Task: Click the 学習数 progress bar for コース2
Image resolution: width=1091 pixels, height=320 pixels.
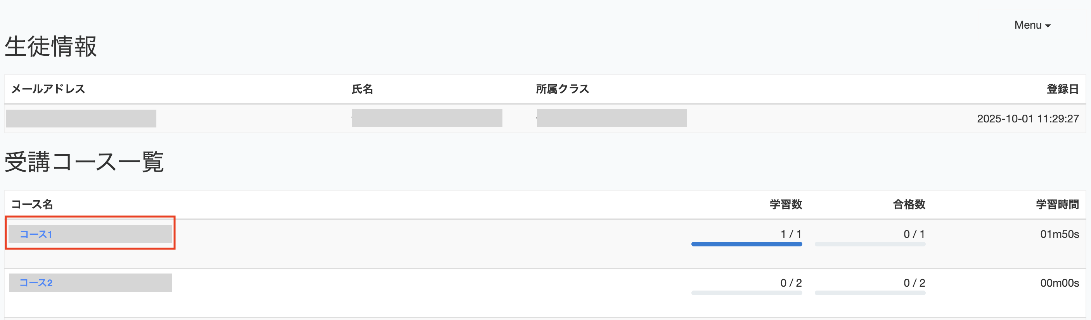Action: pos(746,292)
